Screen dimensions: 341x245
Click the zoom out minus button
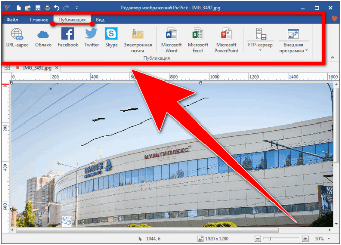(258, 238)
